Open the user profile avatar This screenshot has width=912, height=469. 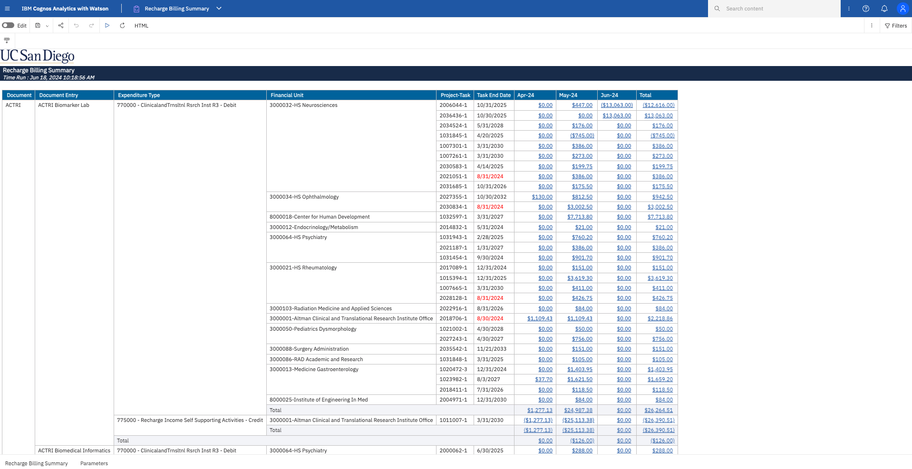(x=902, y=9)
